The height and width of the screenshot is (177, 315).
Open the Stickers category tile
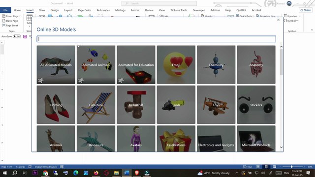tap(256, 105)
